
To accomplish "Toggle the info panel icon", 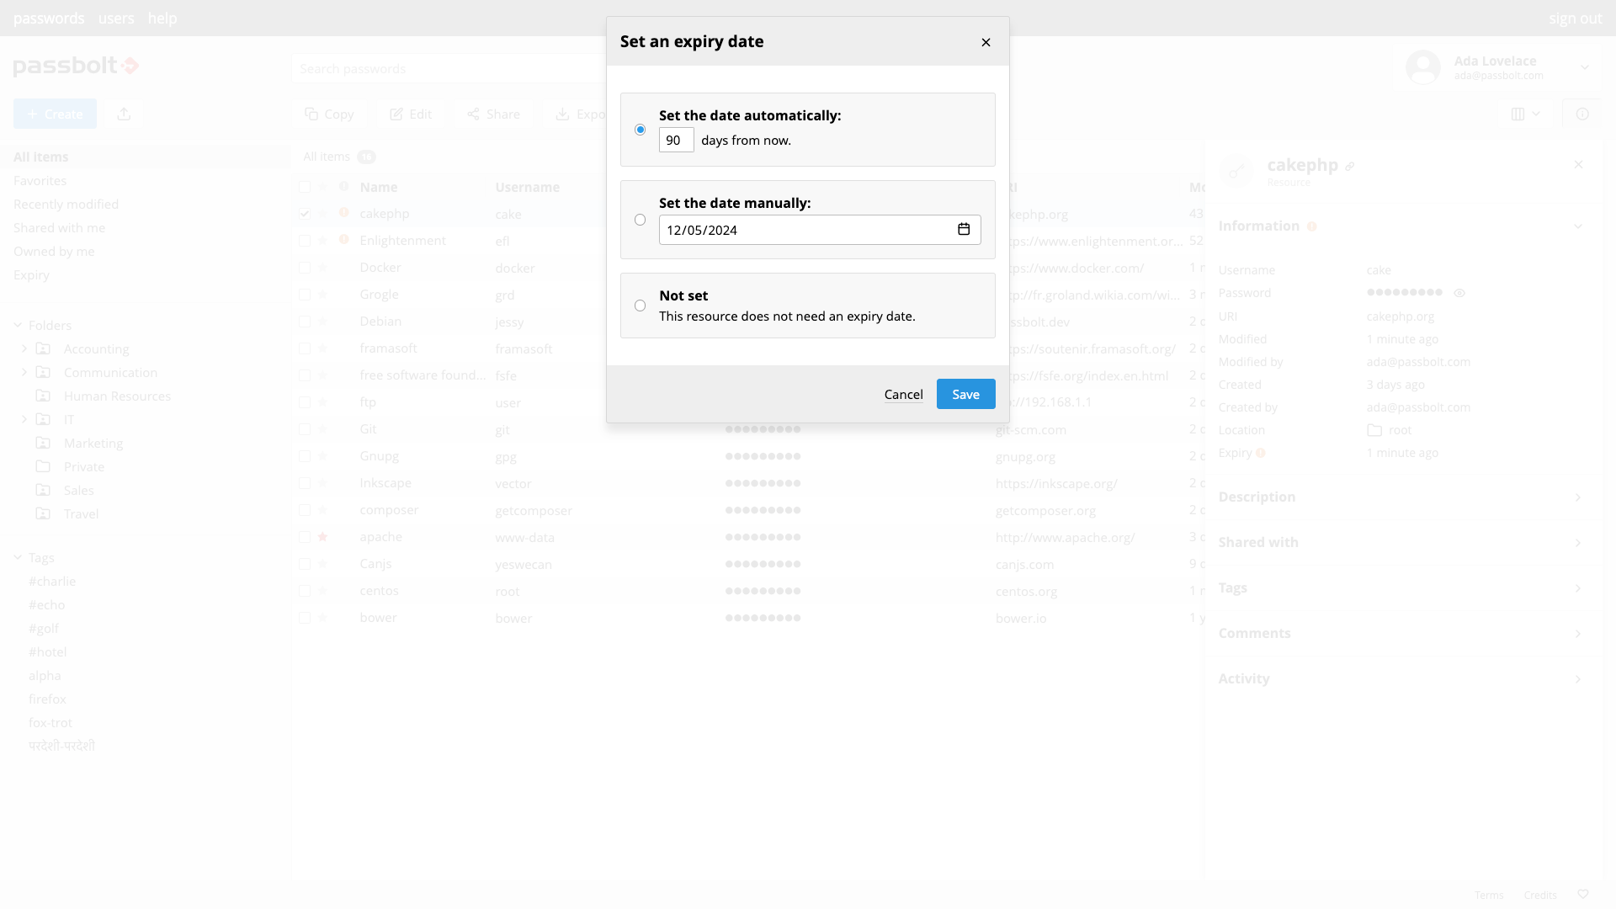I will coord(1582,114).
